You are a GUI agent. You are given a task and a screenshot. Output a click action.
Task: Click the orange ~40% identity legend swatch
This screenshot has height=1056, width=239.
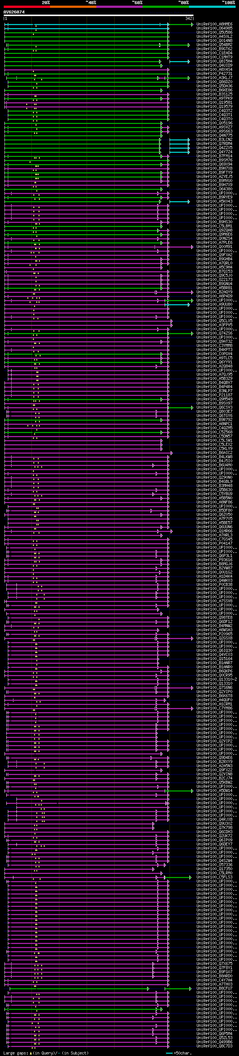point(73,7)
